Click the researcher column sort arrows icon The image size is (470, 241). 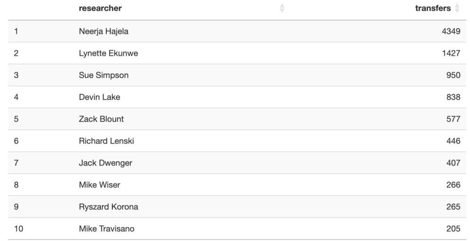pos(282,8)
